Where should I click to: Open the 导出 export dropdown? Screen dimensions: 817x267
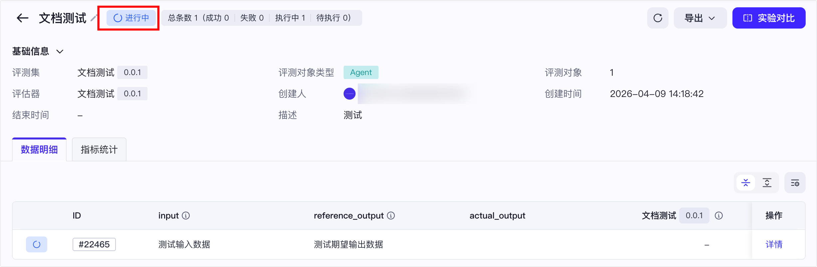[700, 18]
